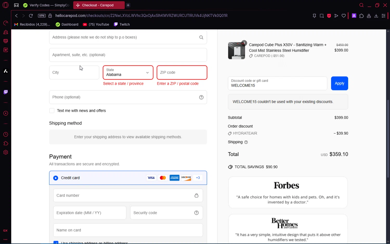Click the browser back arrow
The image size is (390, 244).
click(16, 16)
